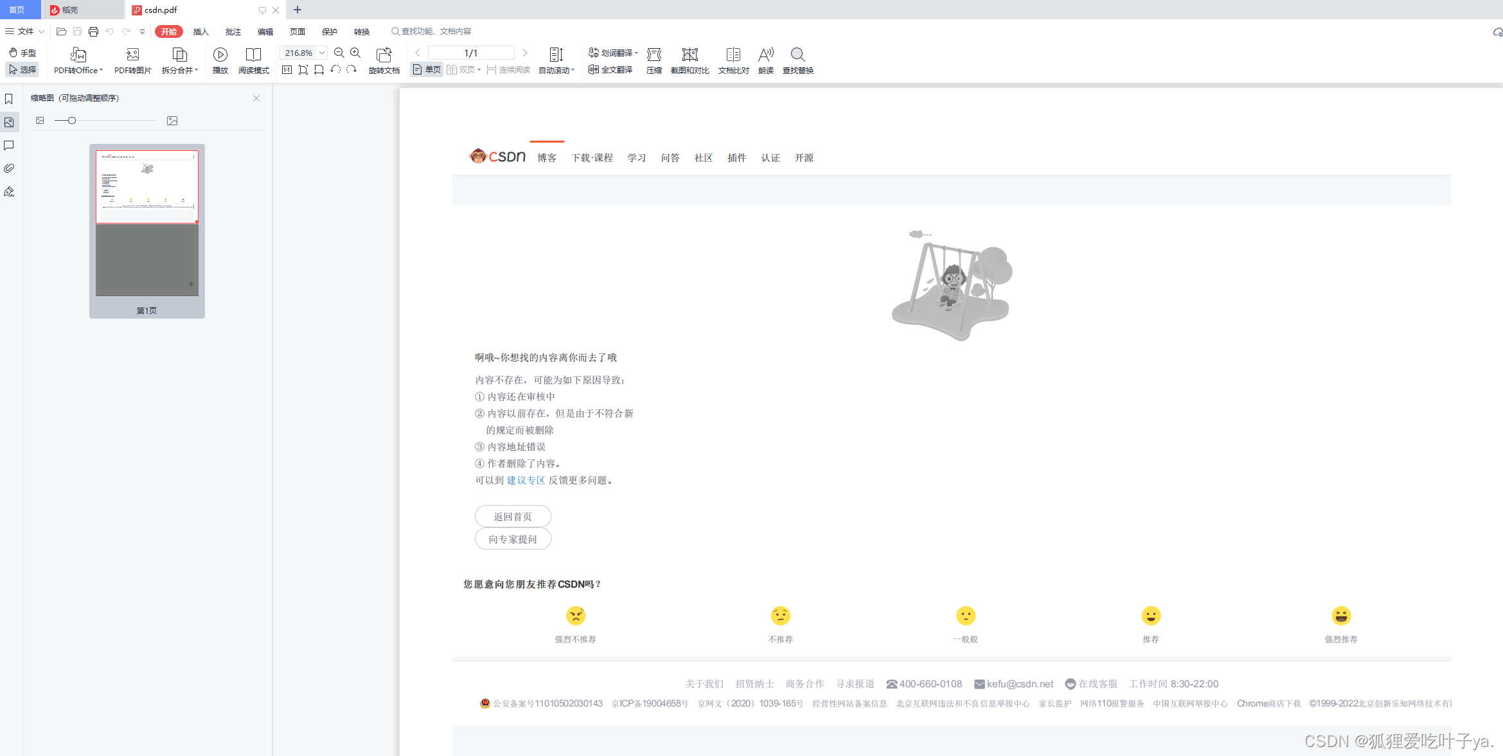This screenshot has height=756, width=1503.
Task: Click the 压缩 compress icon
Action: 654,55
